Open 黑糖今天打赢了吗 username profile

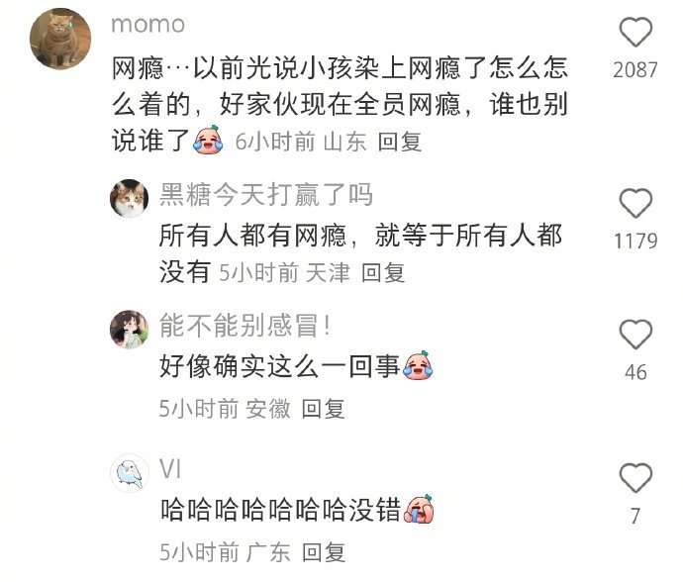pyautogui.click(x=265, y=194)
